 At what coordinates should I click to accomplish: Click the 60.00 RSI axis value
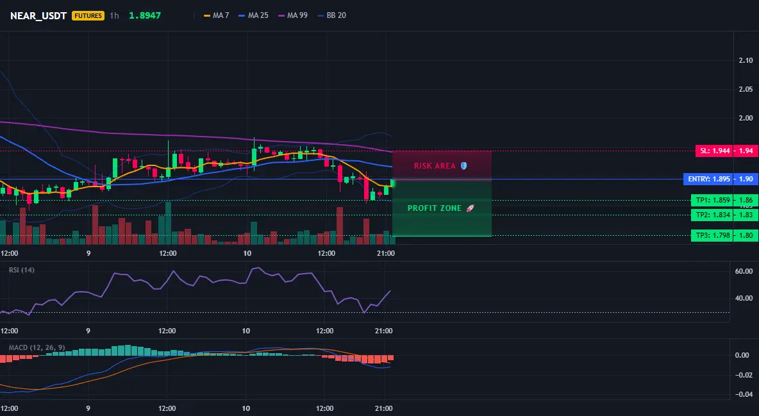744,271
